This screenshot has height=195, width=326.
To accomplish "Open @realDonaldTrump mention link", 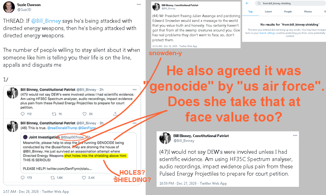I will coord(62,128).
